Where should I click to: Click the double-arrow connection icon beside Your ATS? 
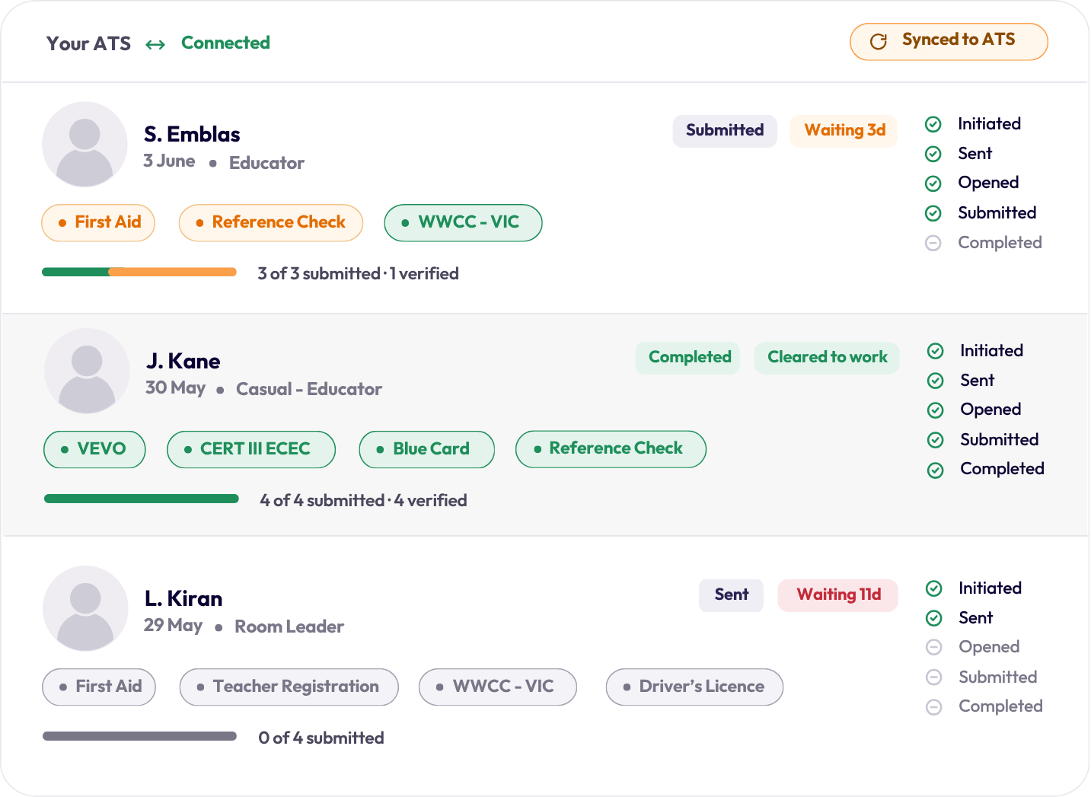coord(155,45)
